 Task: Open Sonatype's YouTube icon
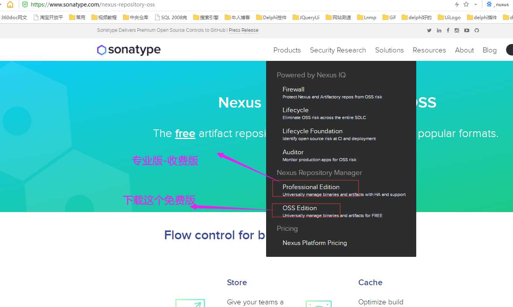(467, 31)
